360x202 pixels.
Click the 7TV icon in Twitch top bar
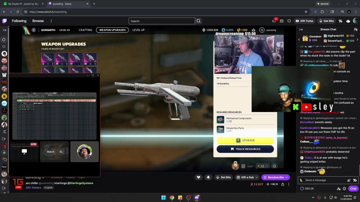[x=340, y=21]
